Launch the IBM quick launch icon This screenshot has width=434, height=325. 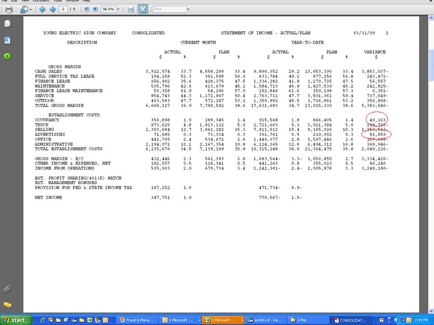(74, 320)
